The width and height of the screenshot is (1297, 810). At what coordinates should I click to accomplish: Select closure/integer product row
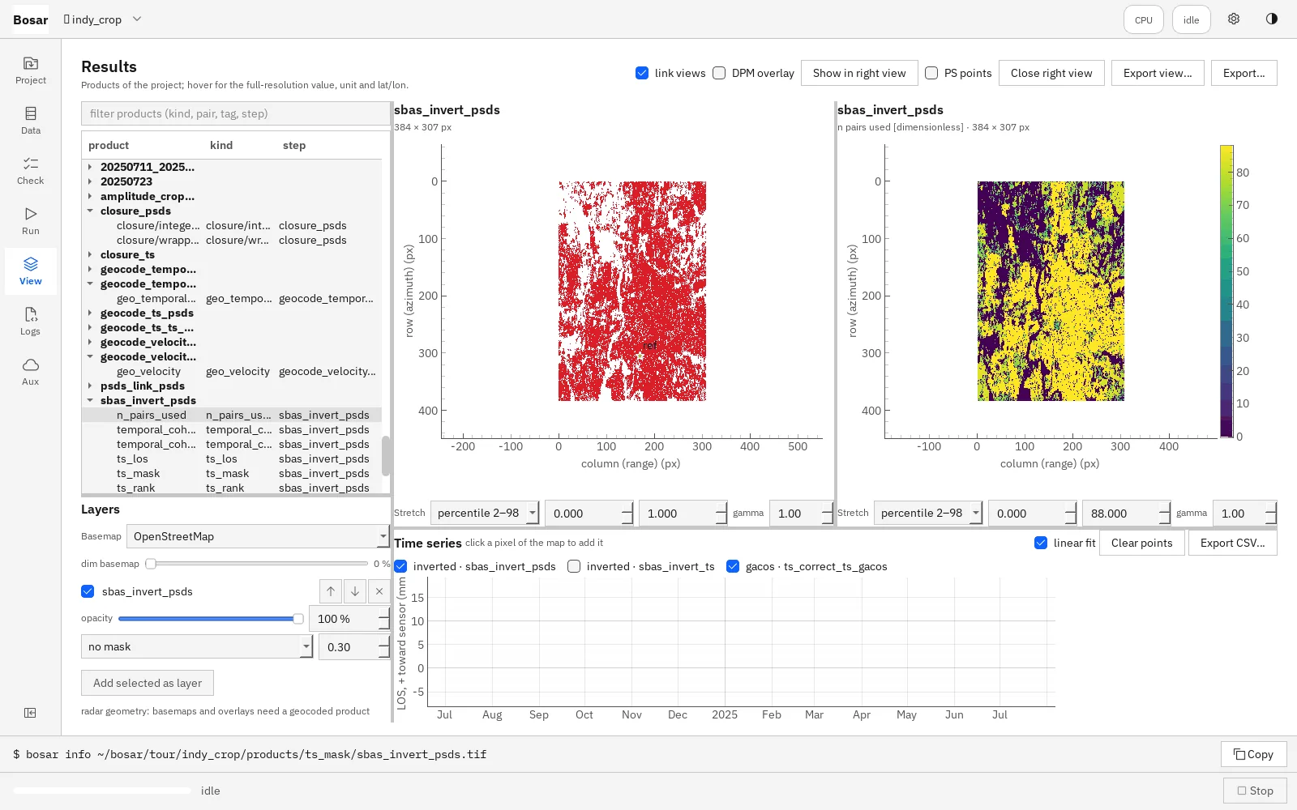pyautogui.click(x=232, y=225)
